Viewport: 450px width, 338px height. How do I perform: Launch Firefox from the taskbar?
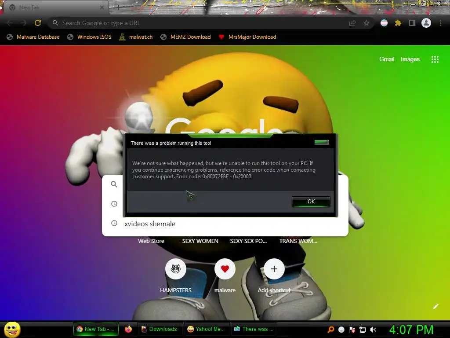[128, 329]
